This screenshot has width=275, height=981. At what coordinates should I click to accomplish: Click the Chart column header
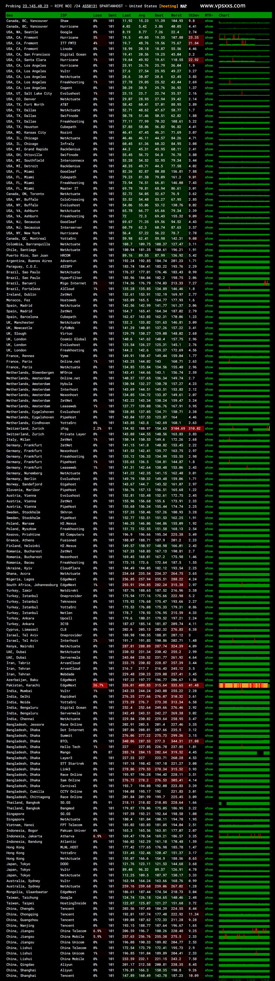point(224,15)
